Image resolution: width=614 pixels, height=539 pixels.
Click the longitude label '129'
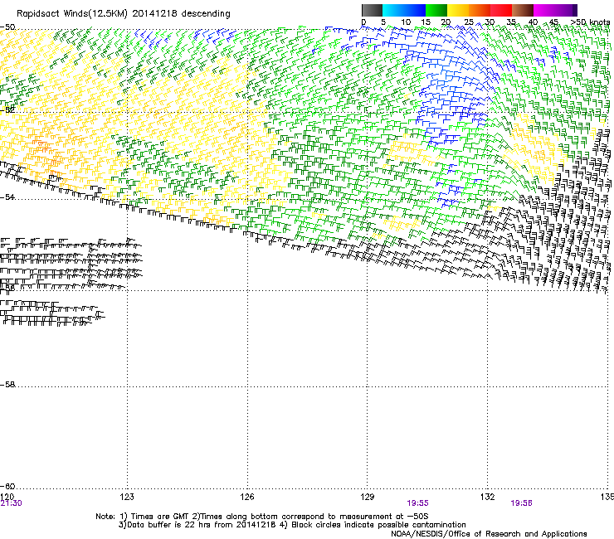[x=368, y=497]
